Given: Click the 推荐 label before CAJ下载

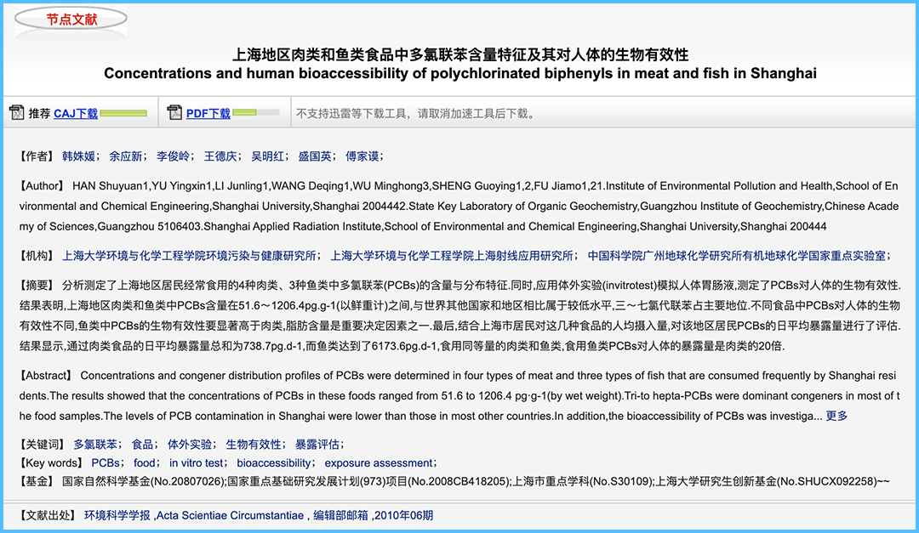Looking at the screenshot, I should (x=39, y=114).
